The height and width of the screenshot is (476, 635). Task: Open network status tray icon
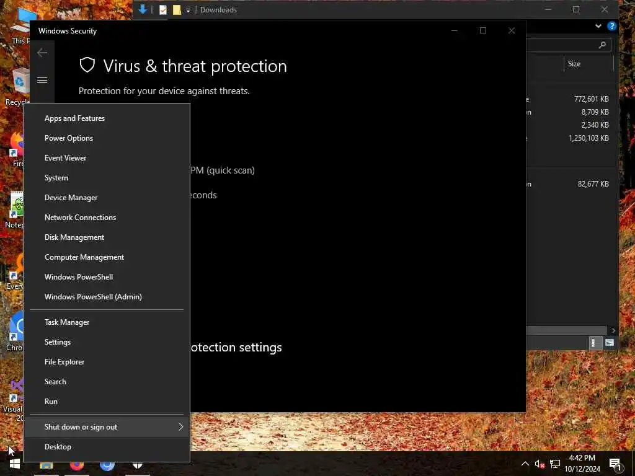pyautogui.click(x=555, y=464)
